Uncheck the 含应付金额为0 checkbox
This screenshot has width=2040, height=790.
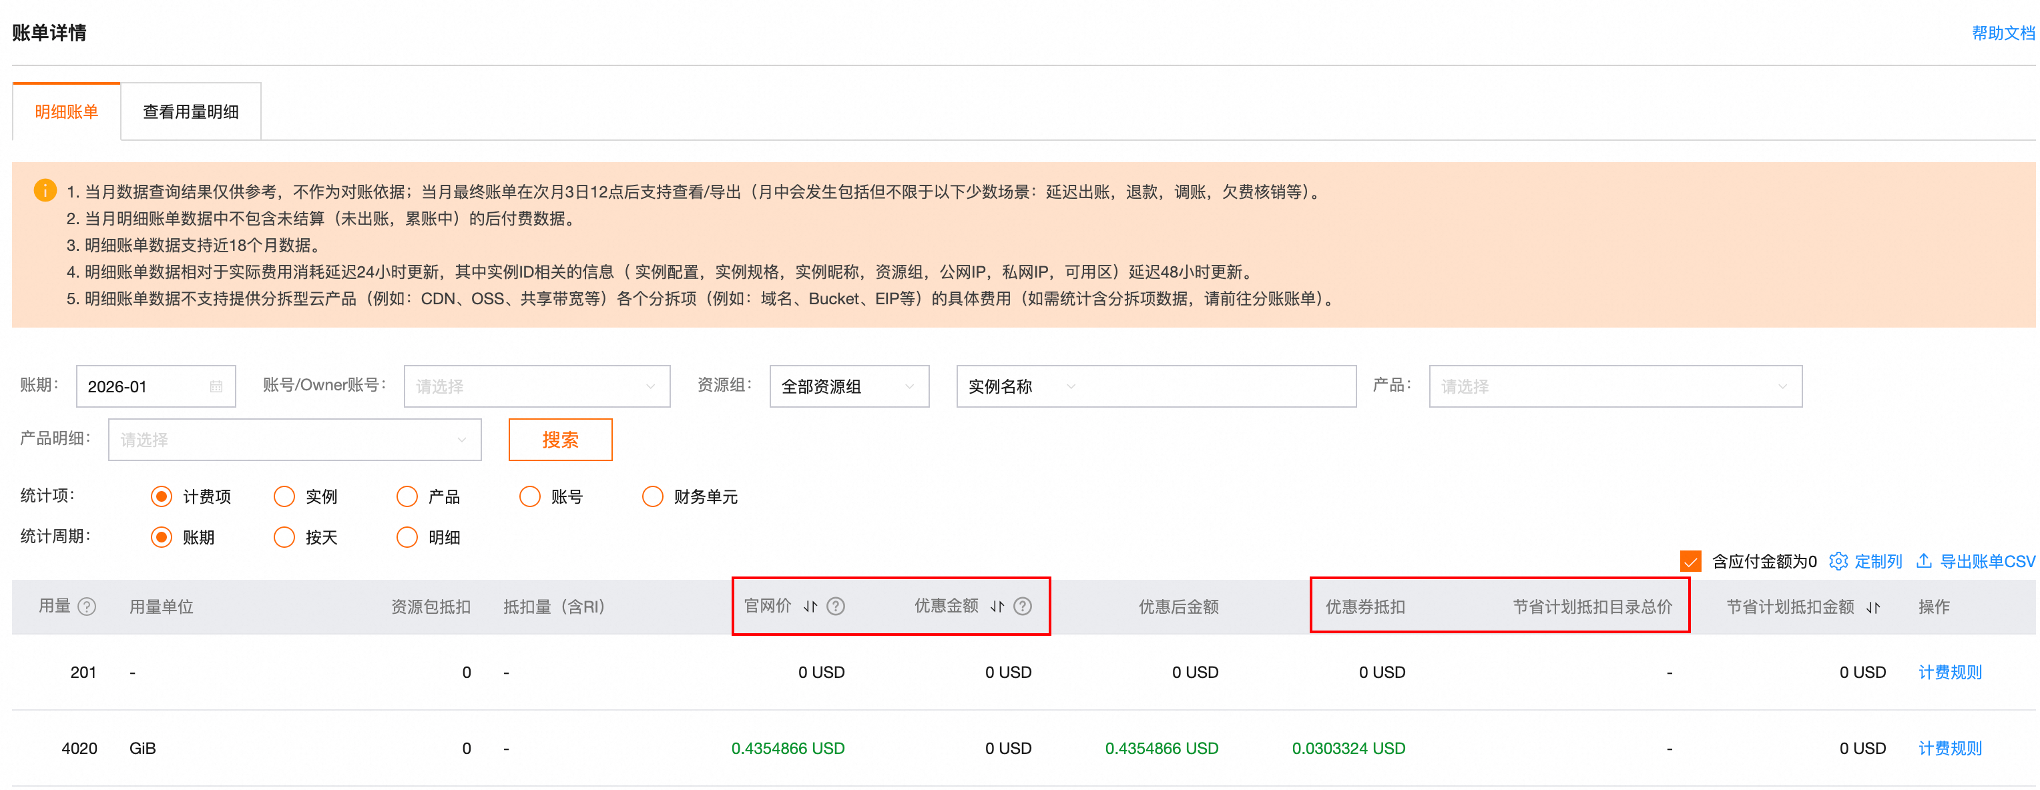[x=1690, y=561]
